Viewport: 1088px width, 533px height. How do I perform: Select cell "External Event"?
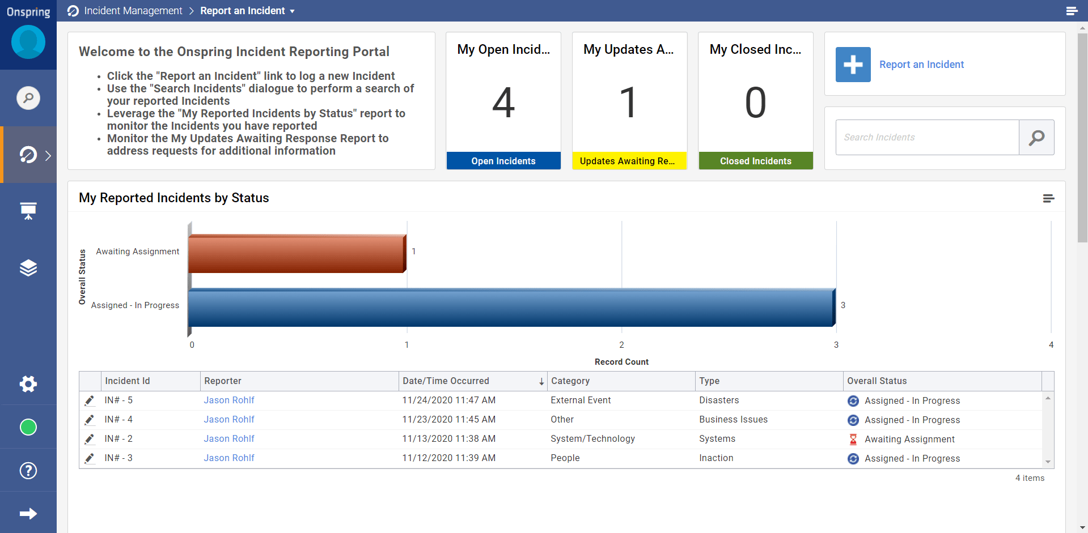click(621, 400)
